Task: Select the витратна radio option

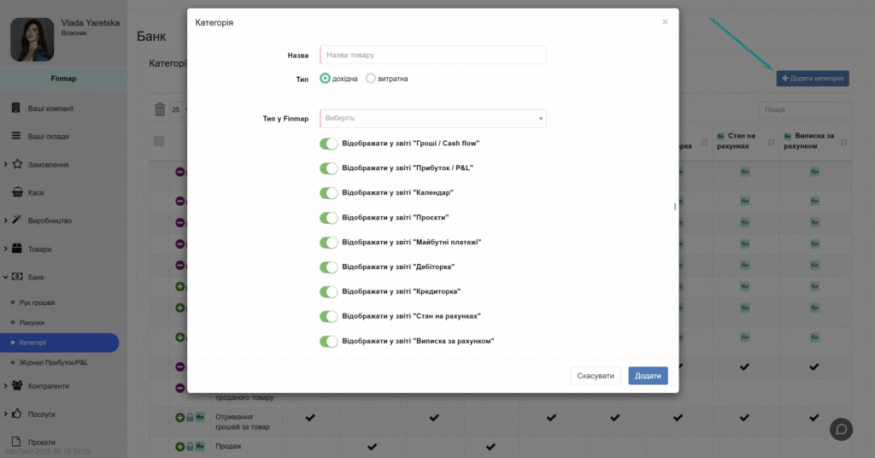Action: coord(371,79)
